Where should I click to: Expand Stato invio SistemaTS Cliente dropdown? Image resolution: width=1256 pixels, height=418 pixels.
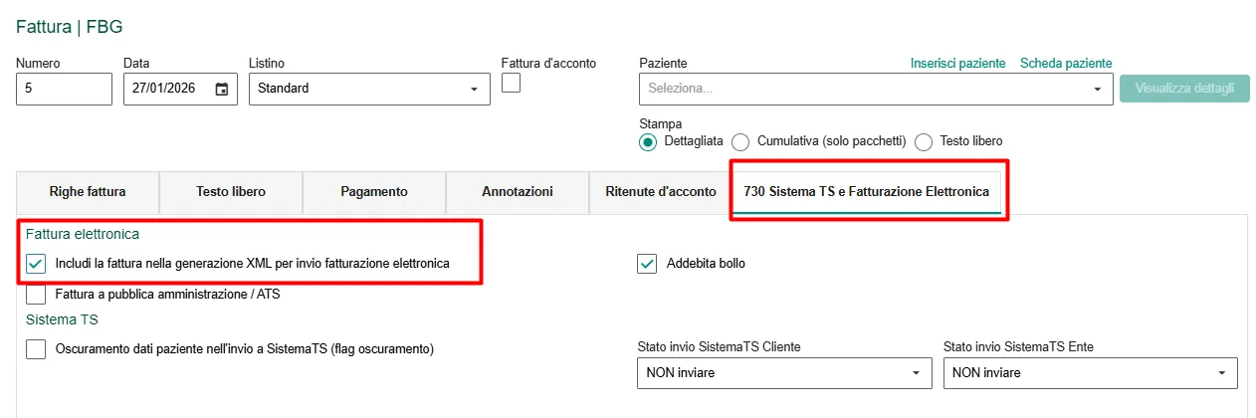point(916,373)
